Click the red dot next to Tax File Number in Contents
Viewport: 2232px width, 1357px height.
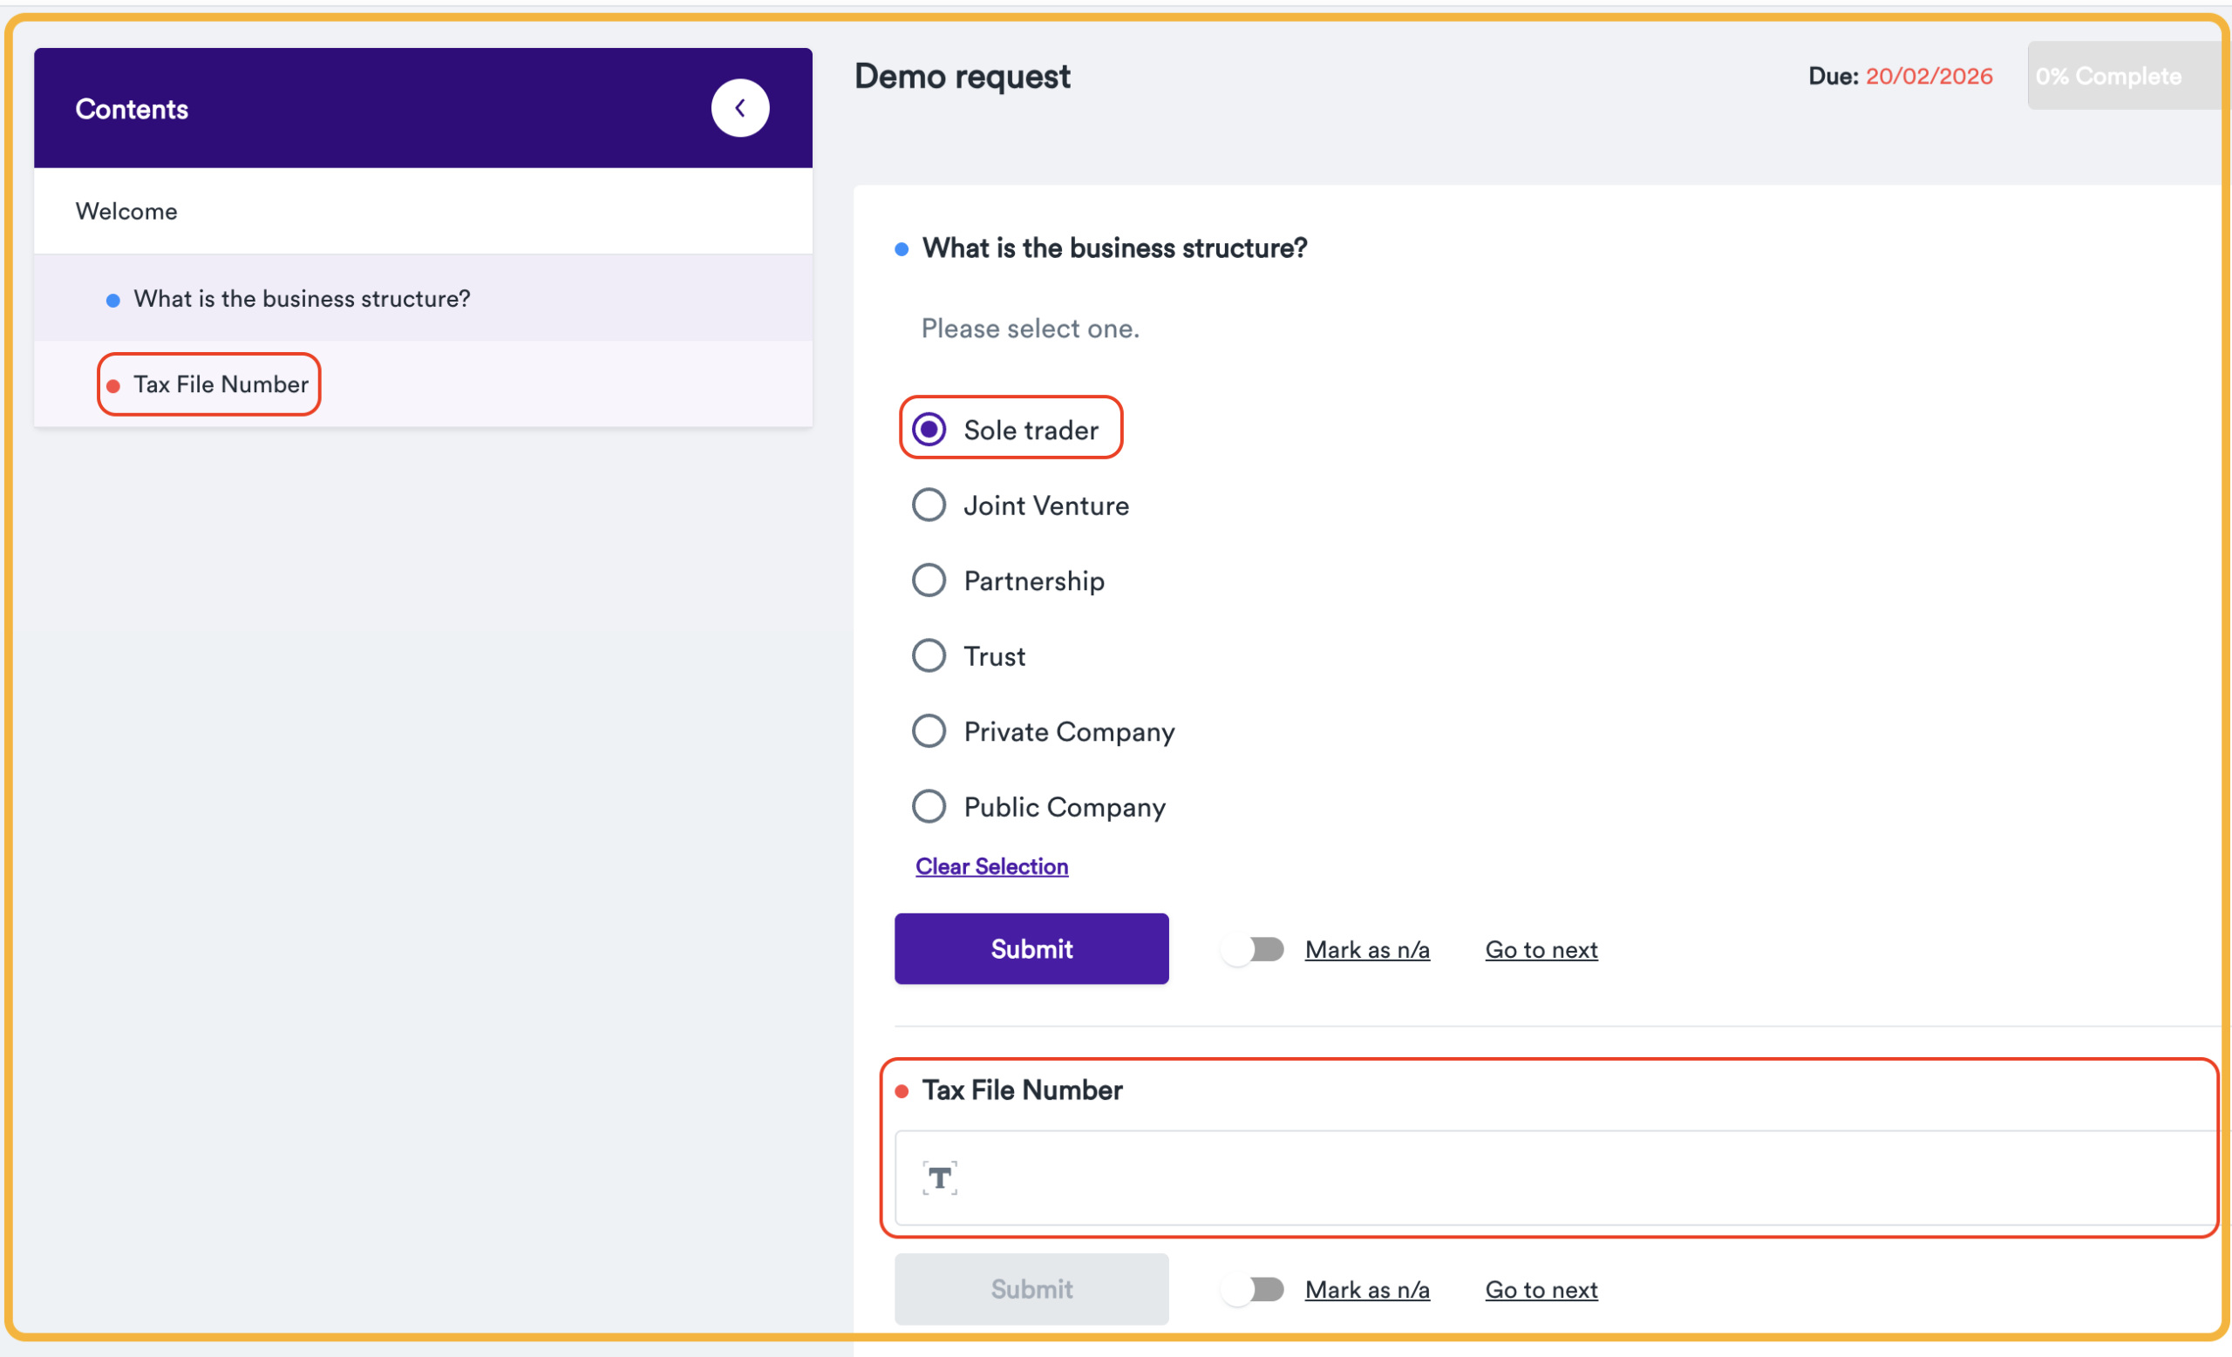click(114, 384)
